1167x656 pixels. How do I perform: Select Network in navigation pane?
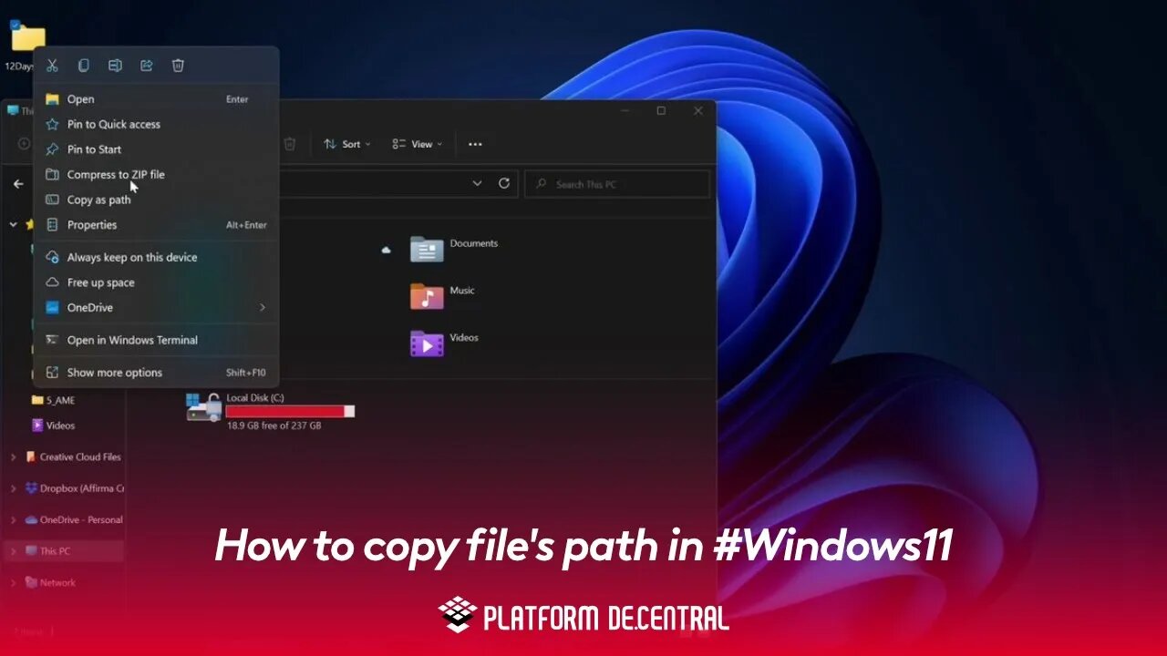[50, 582]
